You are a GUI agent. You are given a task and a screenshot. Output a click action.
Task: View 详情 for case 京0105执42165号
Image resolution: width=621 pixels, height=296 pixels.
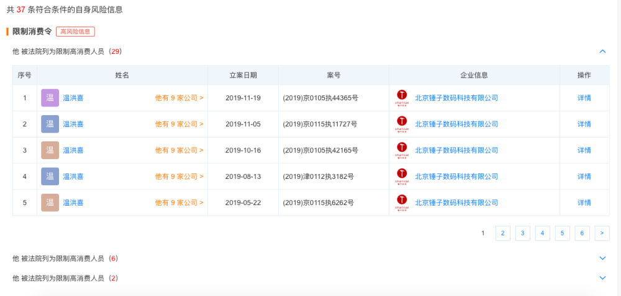tap(584, 150)
